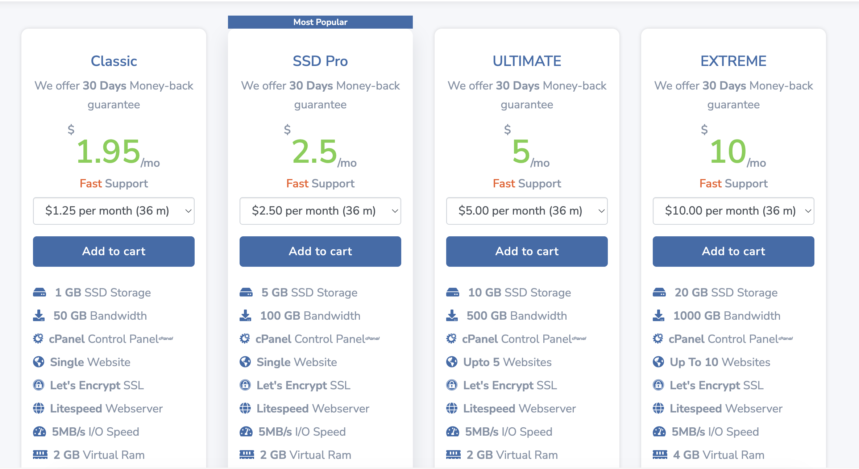Click the bandwidth download icon in ULTIMATE plan
This screenshot has width=859, height=469.
[x=452, y=315]
